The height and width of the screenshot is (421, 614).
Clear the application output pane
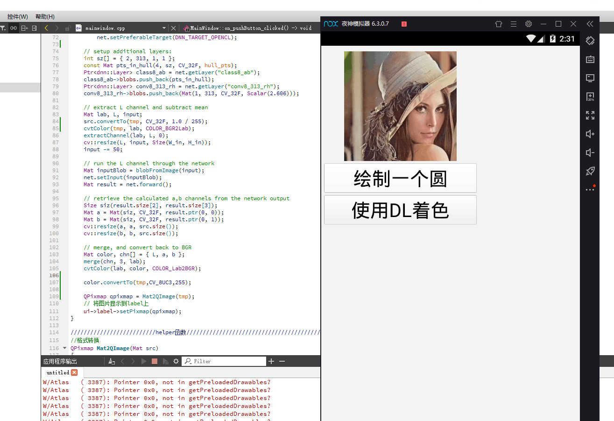point(112,361)
